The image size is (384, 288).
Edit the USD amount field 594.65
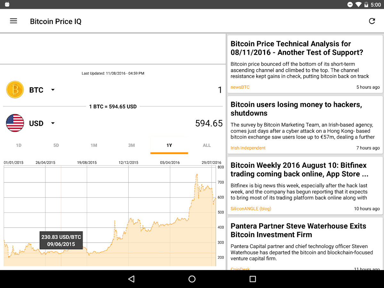tap(209, 123)
